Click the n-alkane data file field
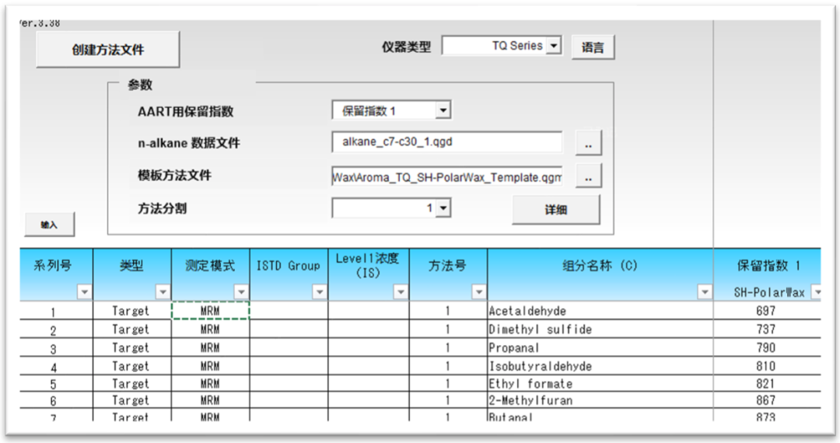Viewport: 840px width, 443px height. [446, 143]
